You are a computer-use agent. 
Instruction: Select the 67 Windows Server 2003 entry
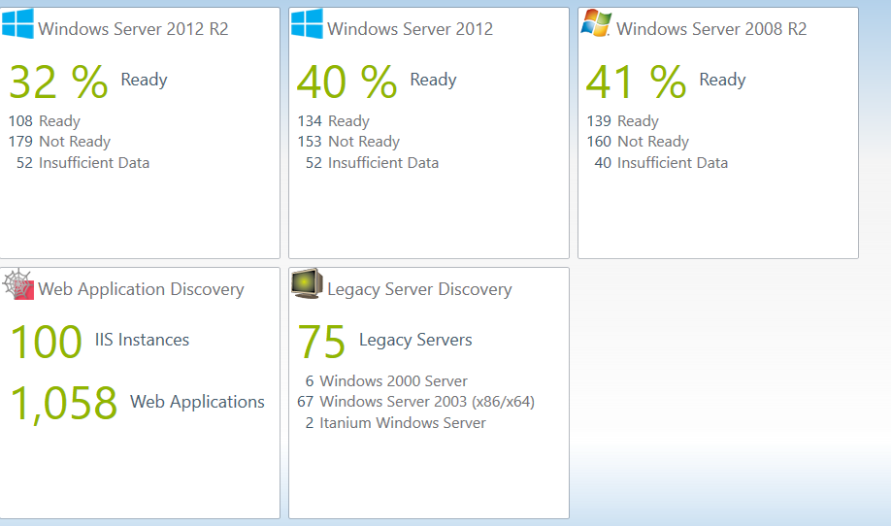[x=415, y=402]
